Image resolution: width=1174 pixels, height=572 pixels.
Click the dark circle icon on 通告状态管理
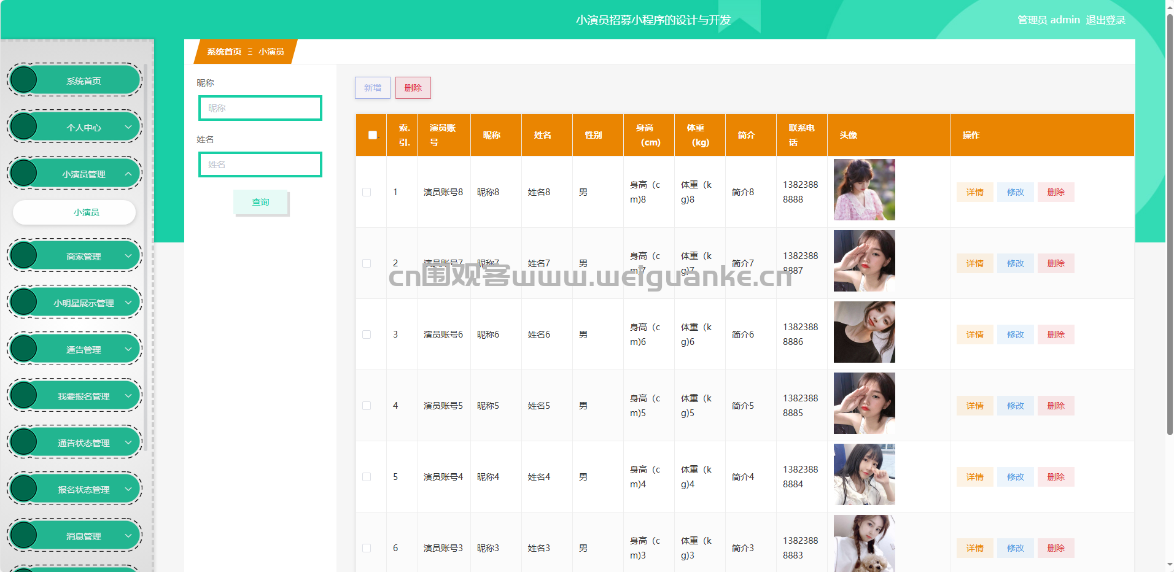coord(24,442)
